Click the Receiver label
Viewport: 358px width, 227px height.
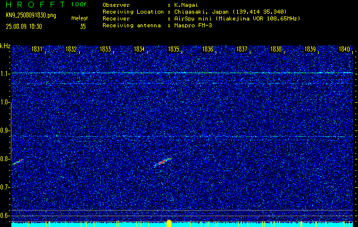pyautogui.click(x=116, y=19)
